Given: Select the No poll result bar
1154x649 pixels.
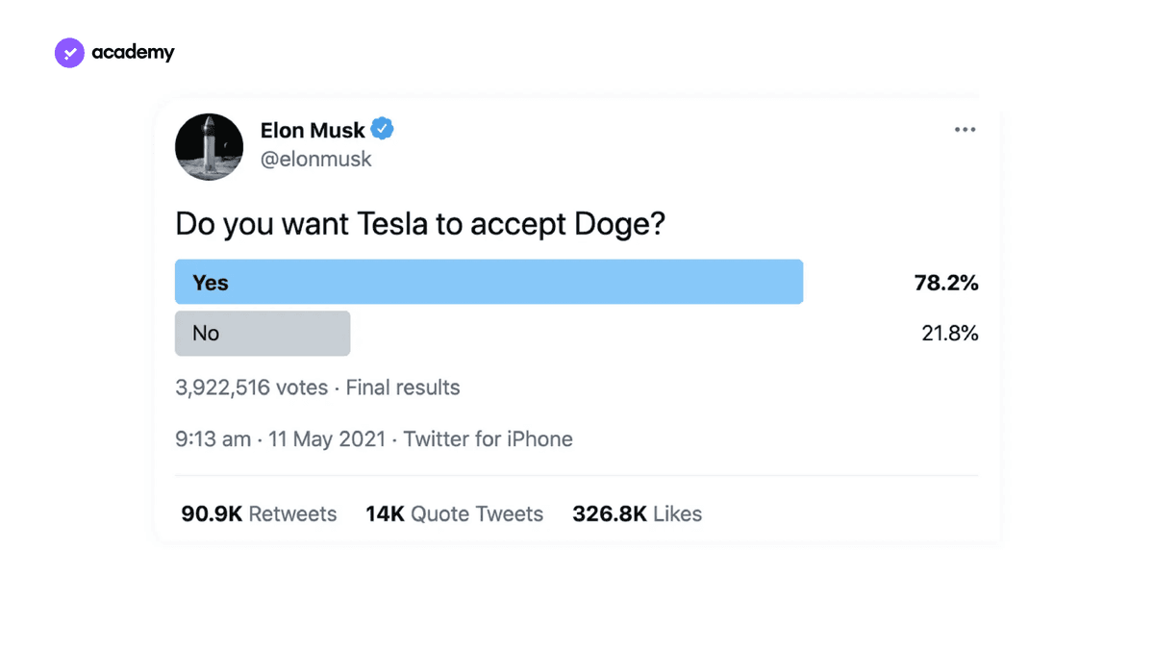Looking at the screenshot, I should (263, 333).
